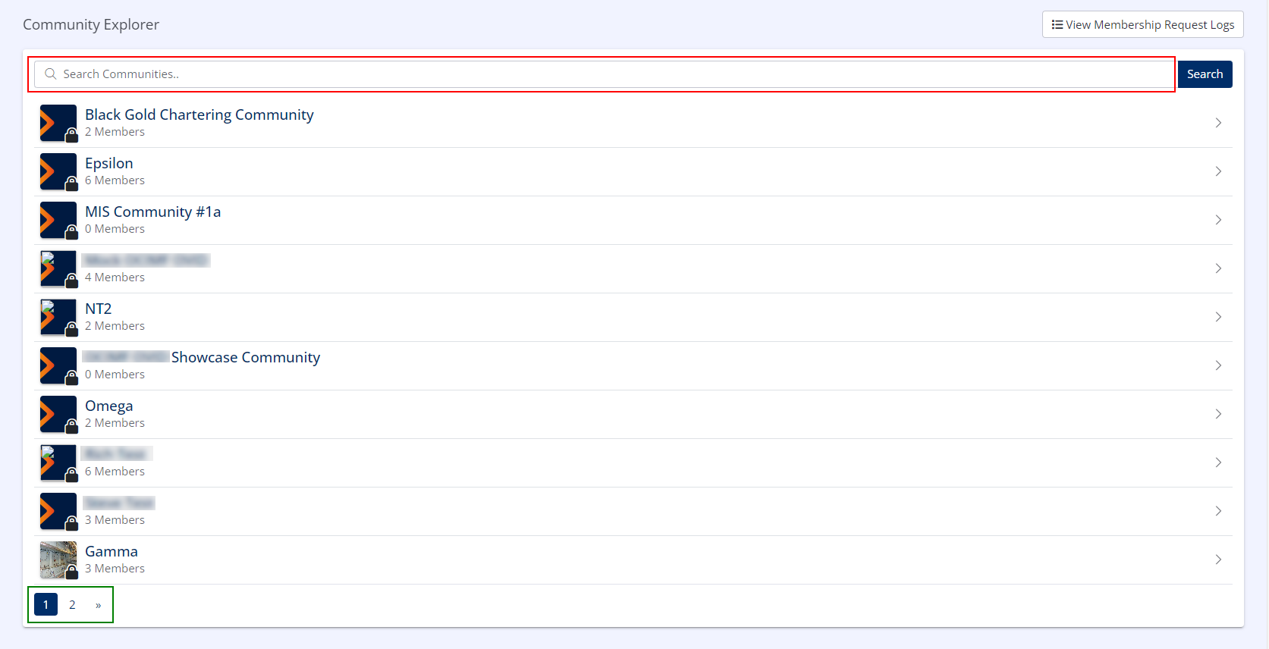
Task: Select page 1 in pagination
Action: tap(46, 605)
